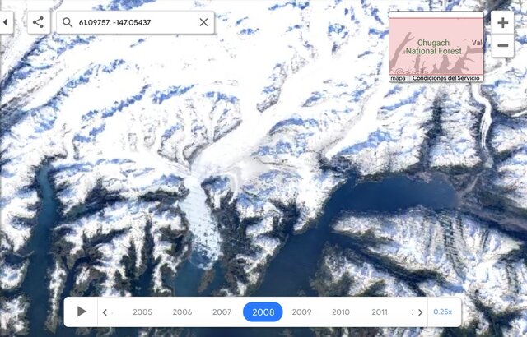Click the share icon button

[39, 22]
